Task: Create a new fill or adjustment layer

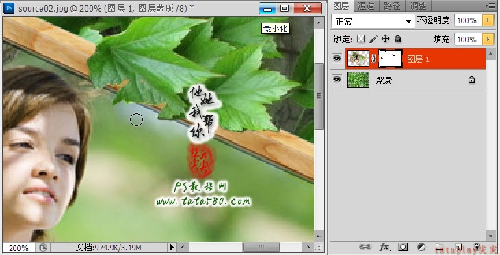Action: pos(422,247)
